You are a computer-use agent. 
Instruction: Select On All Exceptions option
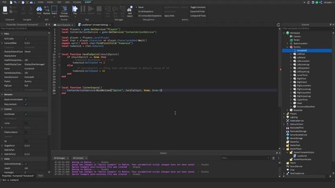(x=146, y=11)
